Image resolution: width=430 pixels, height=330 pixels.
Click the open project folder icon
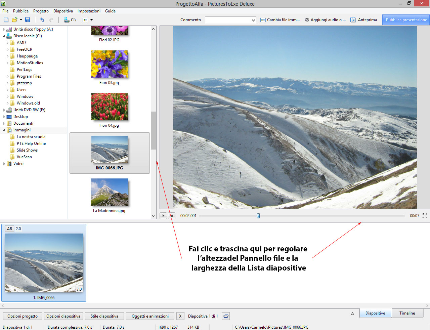14,20
